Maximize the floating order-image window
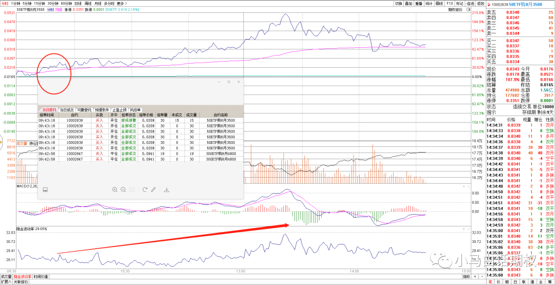The height and width of the screenshot is (285, 555). tap(229, 82)
